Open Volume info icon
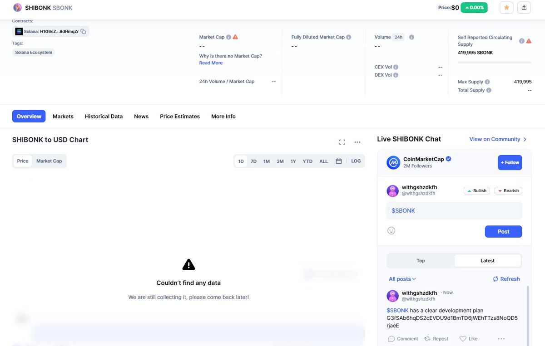The height and width of the screenshot is (346, 545). tap(411, 37)
